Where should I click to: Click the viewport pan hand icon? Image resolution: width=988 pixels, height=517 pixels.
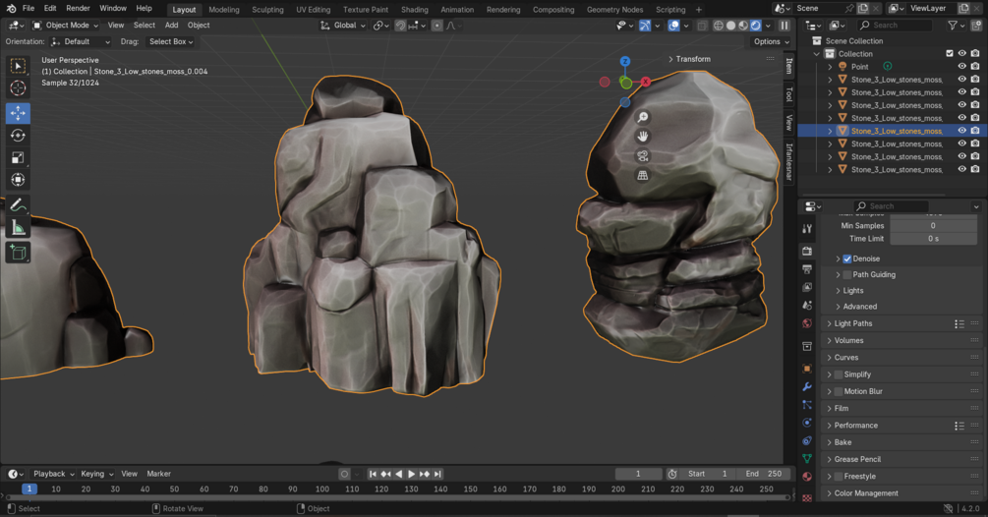(642, 137)
